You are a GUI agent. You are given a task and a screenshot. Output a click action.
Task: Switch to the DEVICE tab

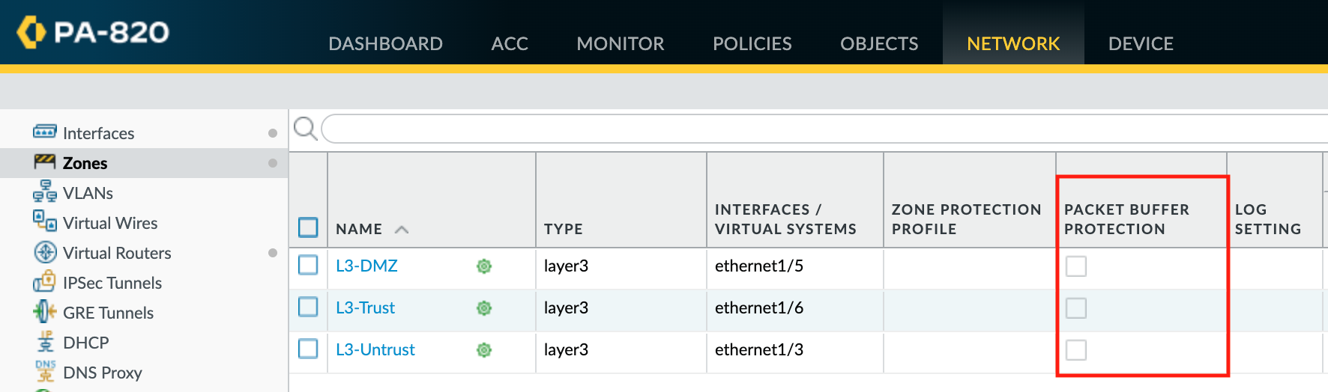coord(1140,43)
